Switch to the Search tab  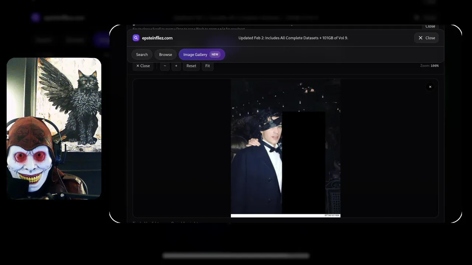(142, 54)
